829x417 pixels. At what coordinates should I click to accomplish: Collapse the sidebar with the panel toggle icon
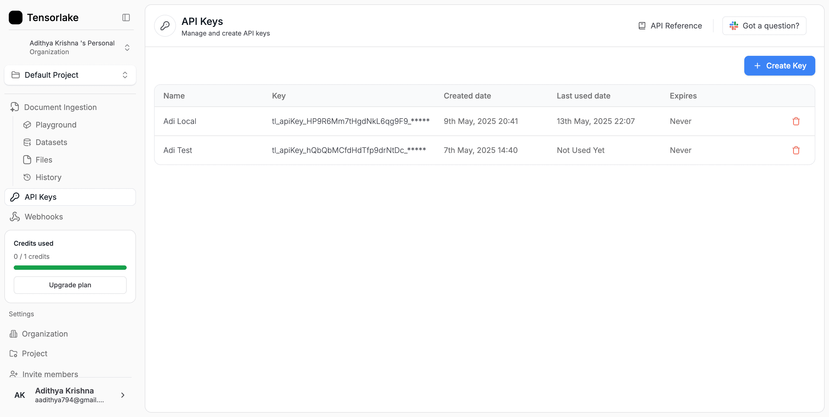(126, 17)
